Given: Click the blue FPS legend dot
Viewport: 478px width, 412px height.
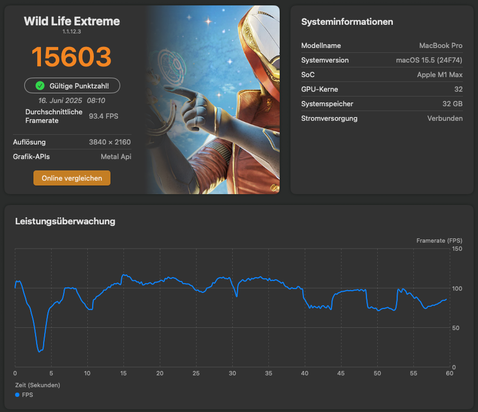Looking at the screenshot, I should (x=17, y=395).
